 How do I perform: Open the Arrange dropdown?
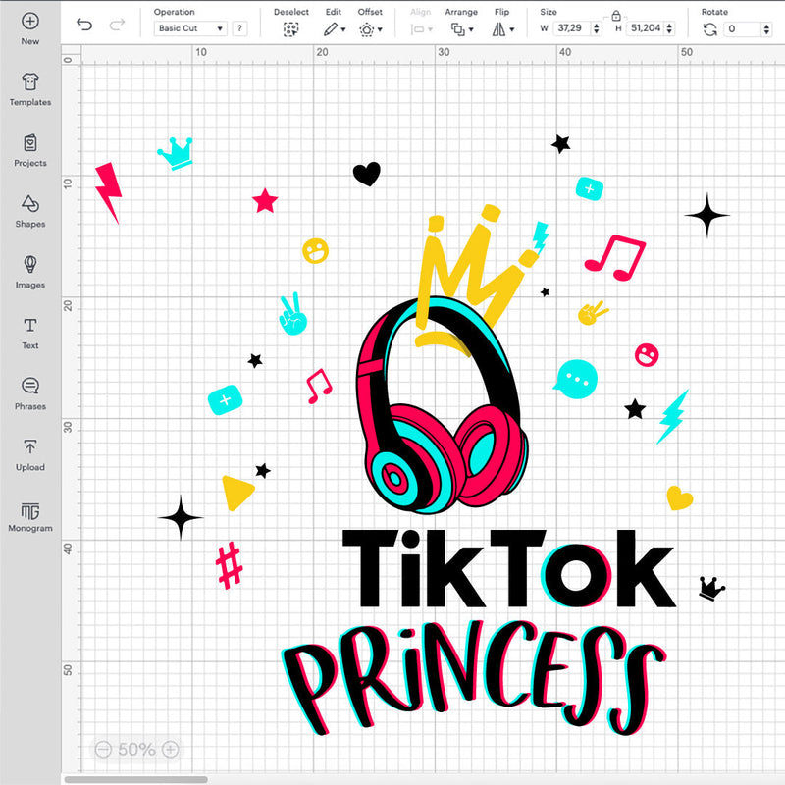tap(461, 27)
